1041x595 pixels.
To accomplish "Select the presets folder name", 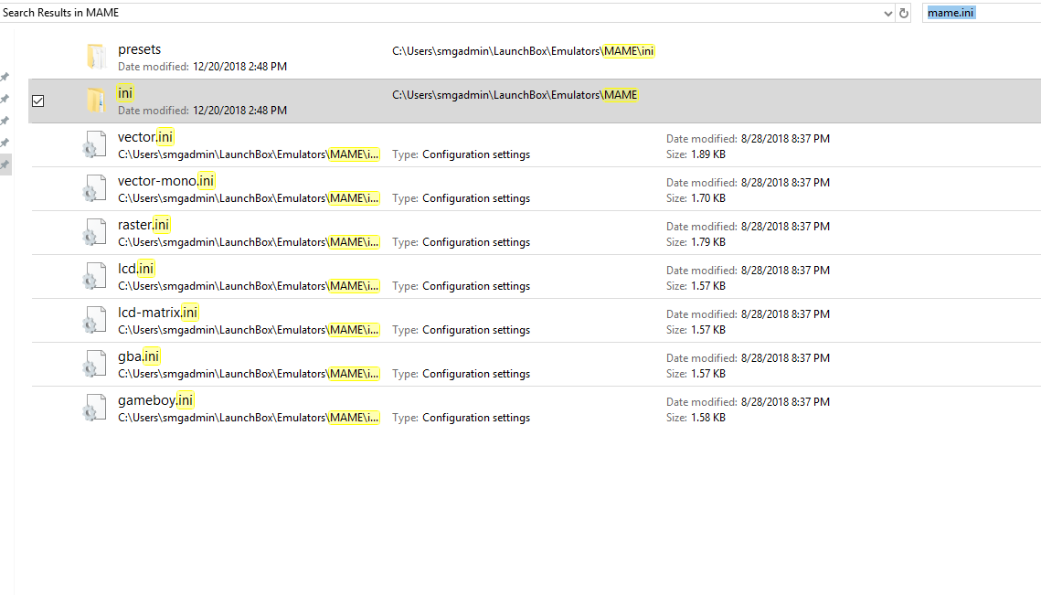I will point(140,49).
